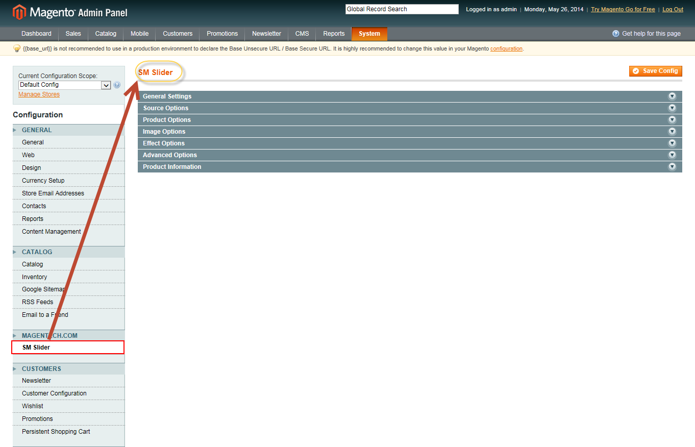Open the Promotions menu
Screen dimensions: 695x447
coord(222,34)
